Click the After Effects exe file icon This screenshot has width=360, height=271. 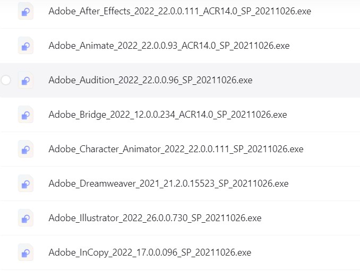pyautogui.click(x=25, y=11)
